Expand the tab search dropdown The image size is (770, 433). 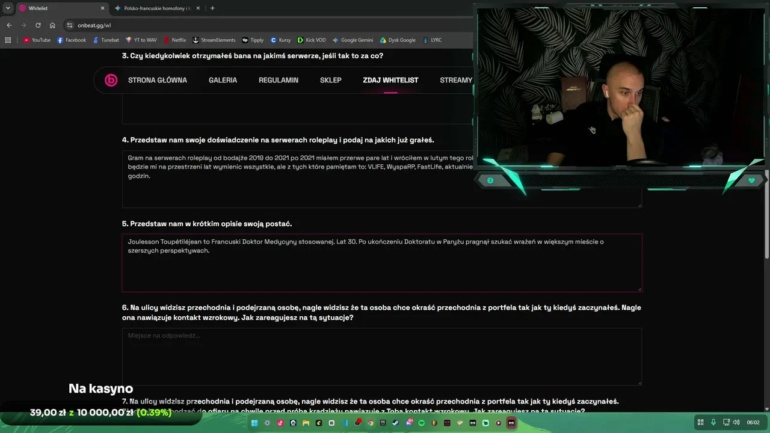(x=8, y=8)
